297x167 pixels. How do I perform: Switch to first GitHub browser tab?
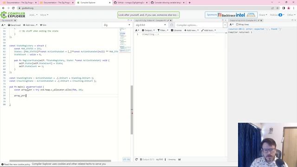tap(130, 3)
